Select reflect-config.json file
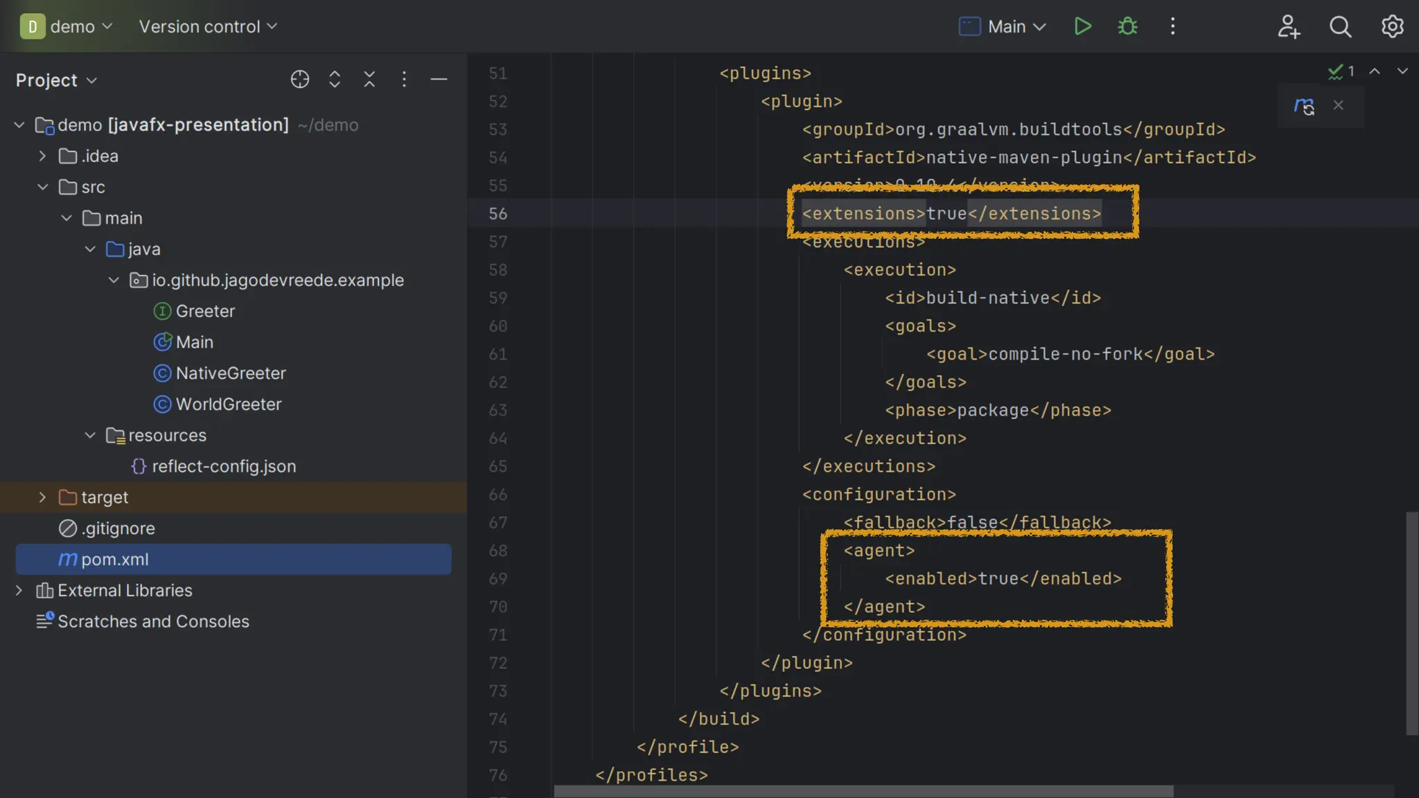Image resolution: width=1419 pixels, height=798 pixels. (x=223, y=466)
